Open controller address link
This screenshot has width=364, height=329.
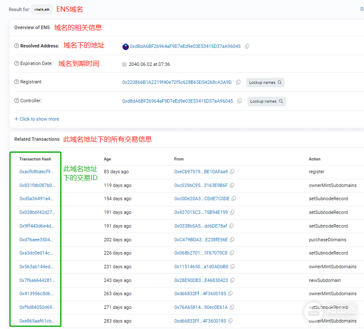tap(178, 101)
